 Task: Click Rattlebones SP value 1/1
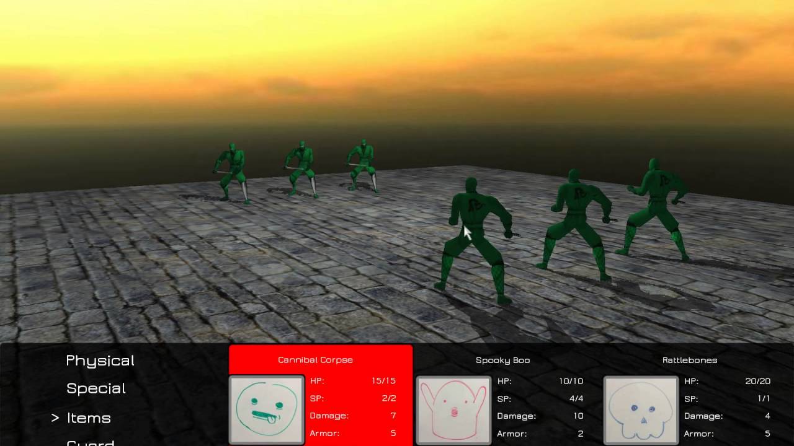point(764,398)
